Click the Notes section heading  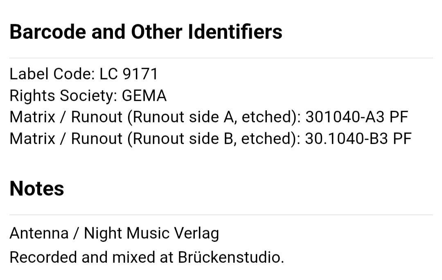coord(37,189)
